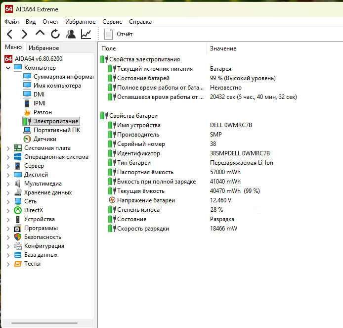Open the Избранное menu in menu bar

(81, 22)
